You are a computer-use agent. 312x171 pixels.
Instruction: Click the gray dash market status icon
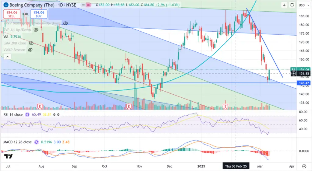83,5
